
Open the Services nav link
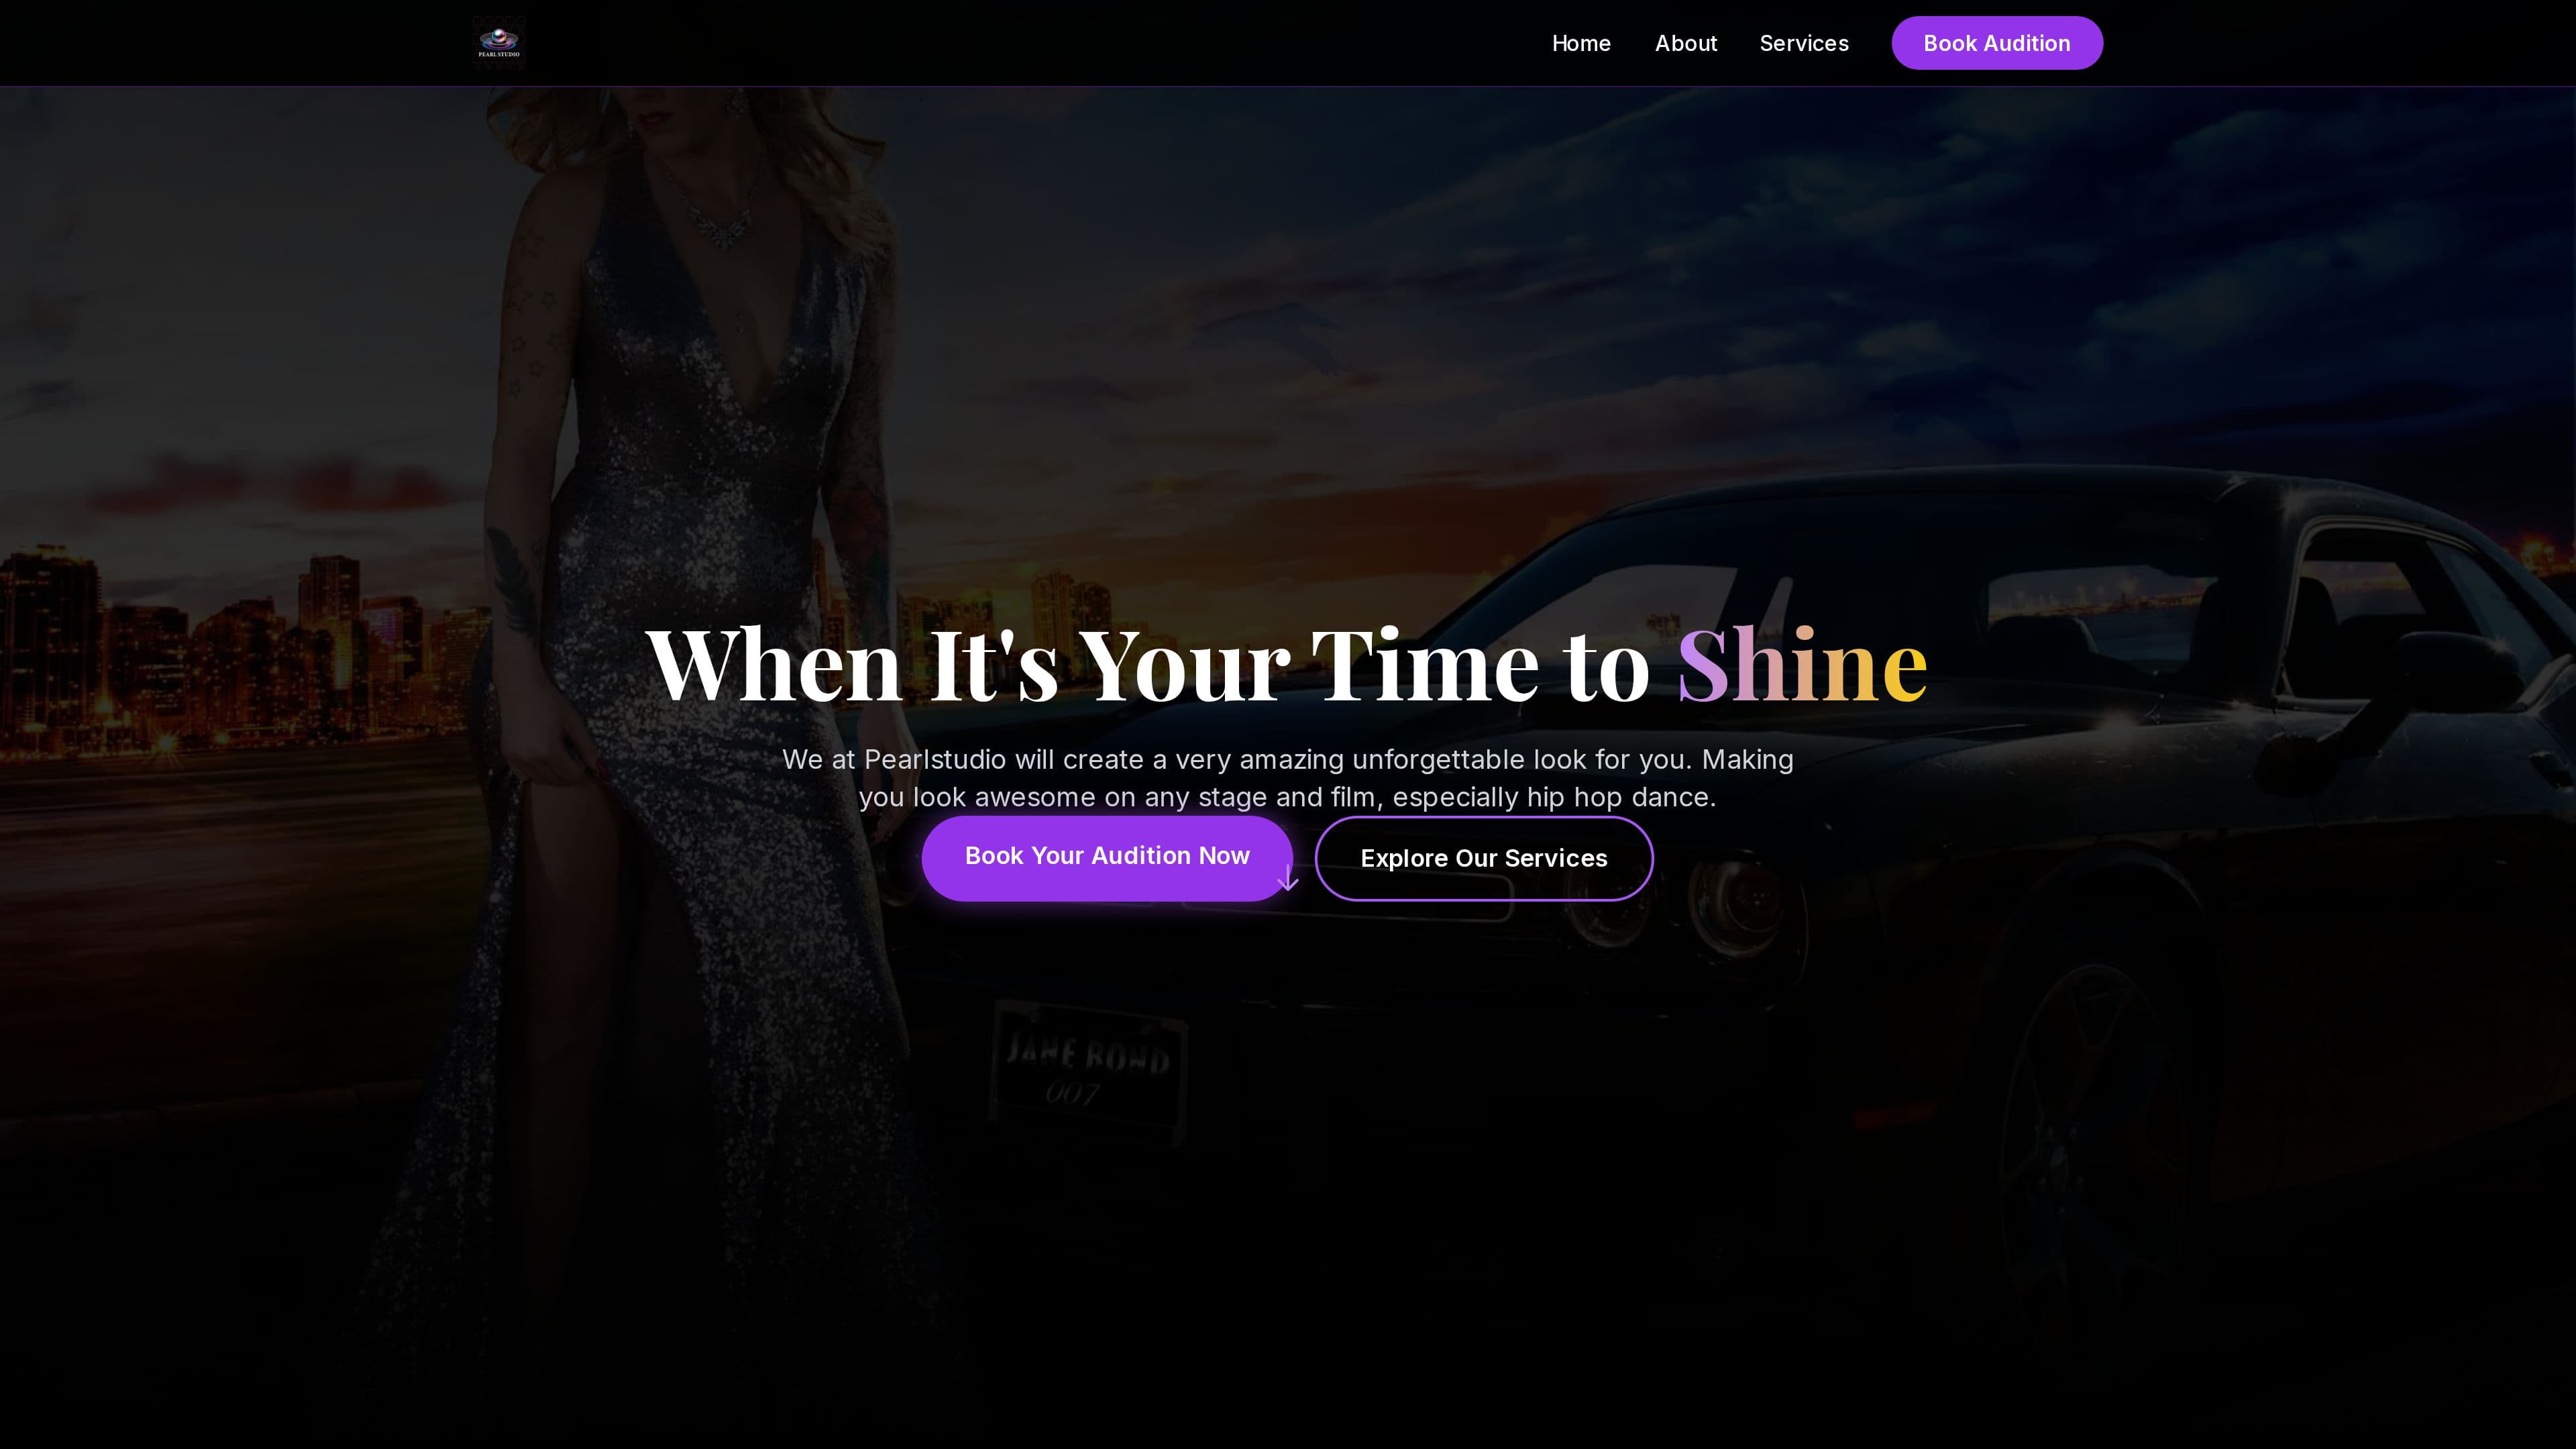[x=1804, y=43]
